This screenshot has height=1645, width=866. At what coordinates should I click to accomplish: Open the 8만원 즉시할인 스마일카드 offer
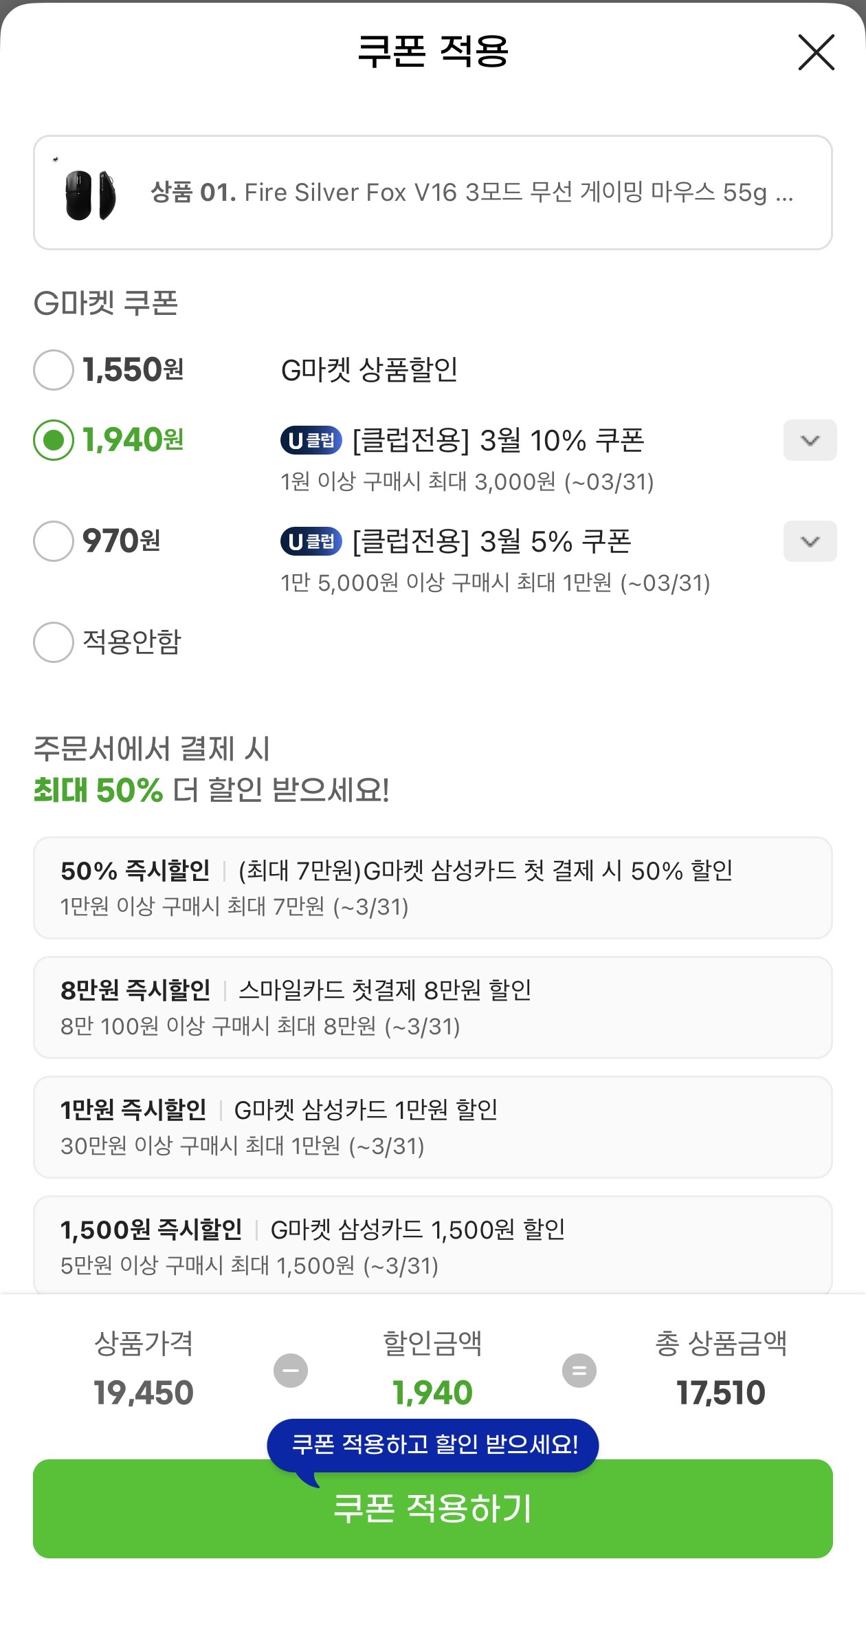[433, 1007]
